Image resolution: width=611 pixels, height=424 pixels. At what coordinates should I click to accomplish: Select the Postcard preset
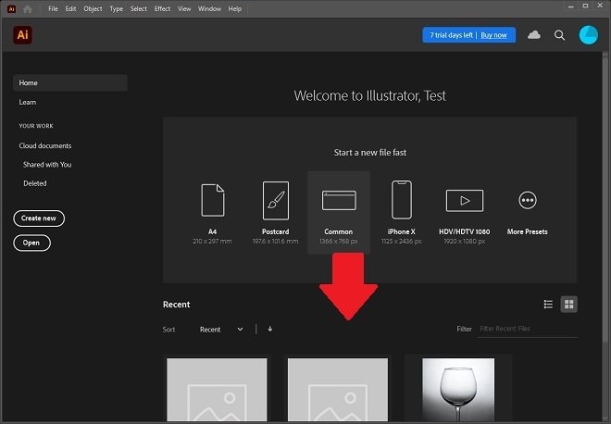tap(276, 213)
